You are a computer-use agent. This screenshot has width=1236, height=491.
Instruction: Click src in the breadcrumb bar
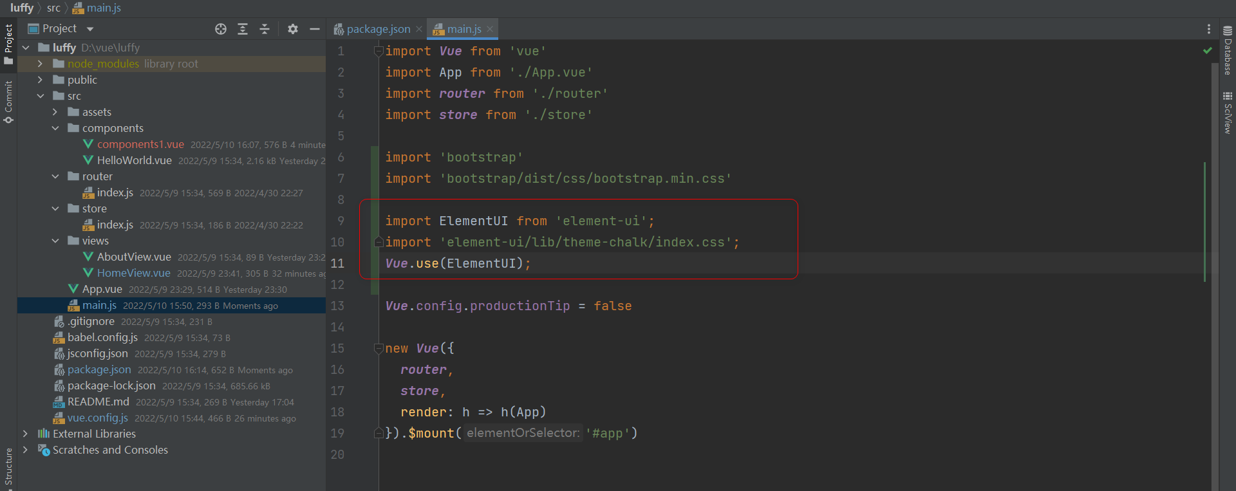pyautogui.click(x=53, y=8)
